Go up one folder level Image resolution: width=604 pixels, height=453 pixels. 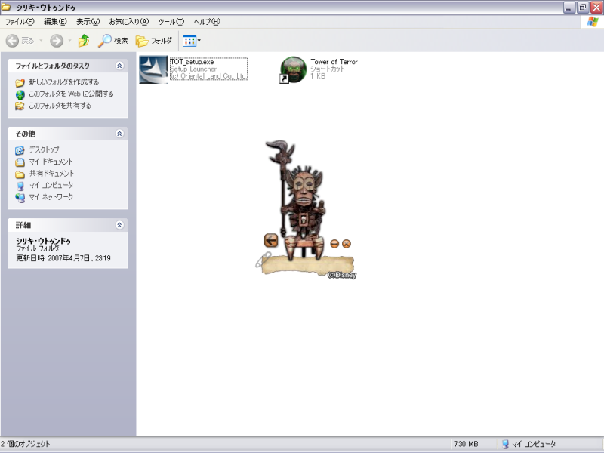[84, 41]
